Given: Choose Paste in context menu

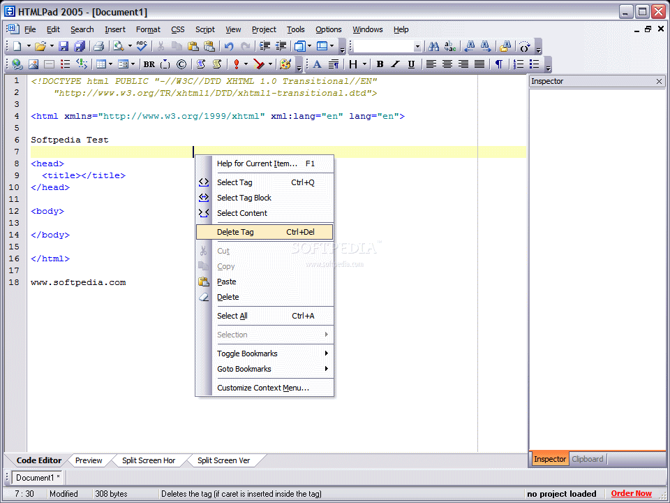Looking at the screenshot, I should [x=265, y=282].
